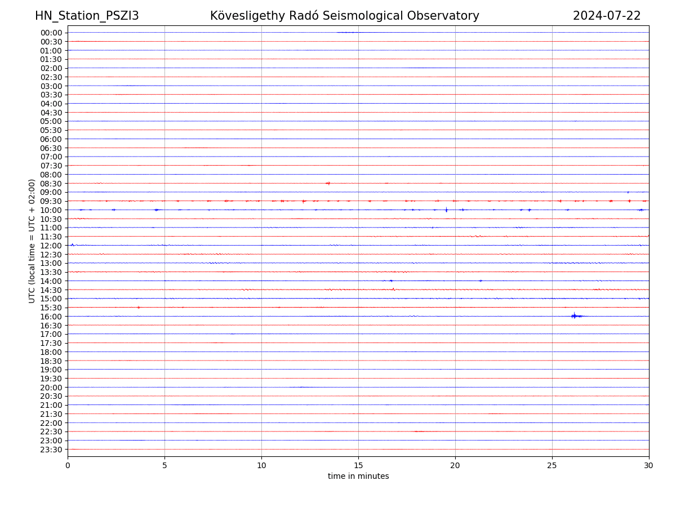
Task: Click the x-axis tick label 15
Action: [358, 465]
